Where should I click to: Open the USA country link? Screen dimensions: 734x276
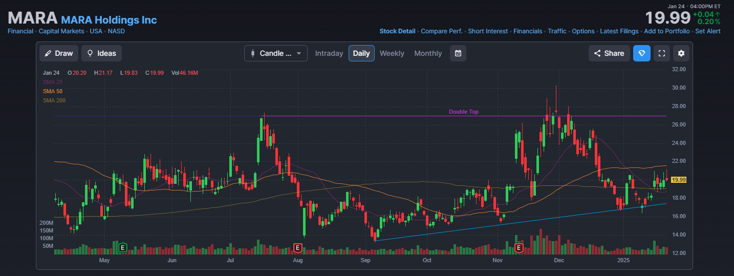point(96,31)
